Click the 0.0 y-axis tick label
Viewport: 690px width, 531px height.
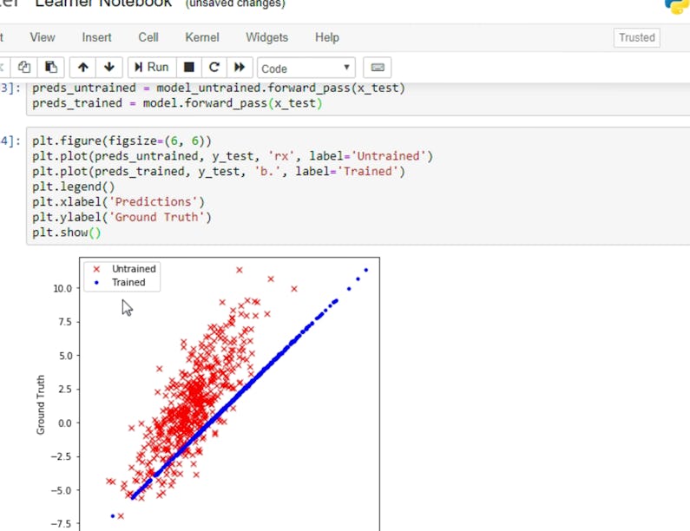[x=65, y=423]
